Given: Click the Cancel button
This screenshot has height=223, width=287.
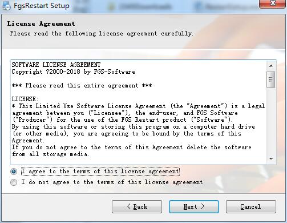Looking at the screenshot, I should [x=251, y=206].
